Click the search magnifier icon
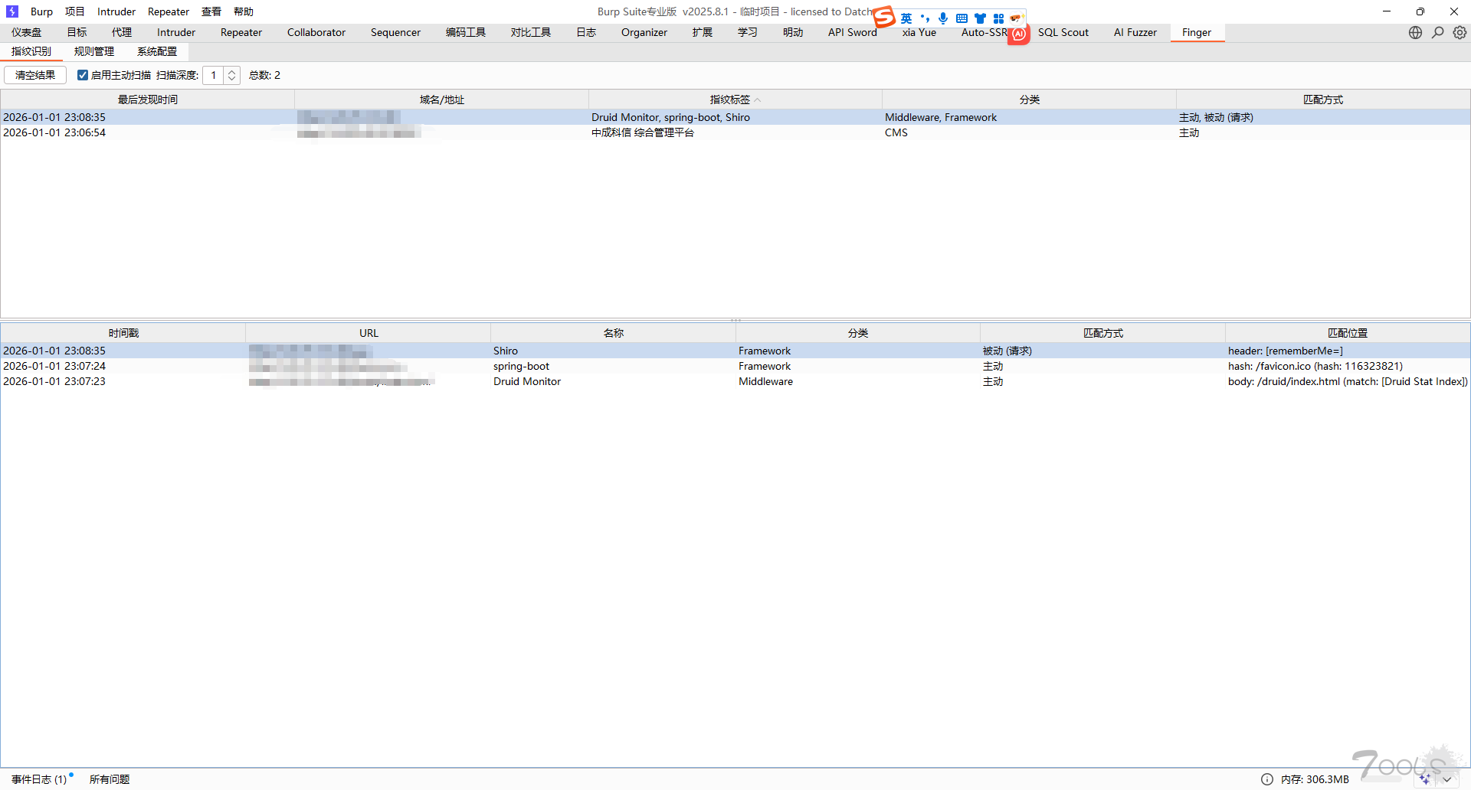This screenshot has width=1471, height=790. click(1438, 32)
